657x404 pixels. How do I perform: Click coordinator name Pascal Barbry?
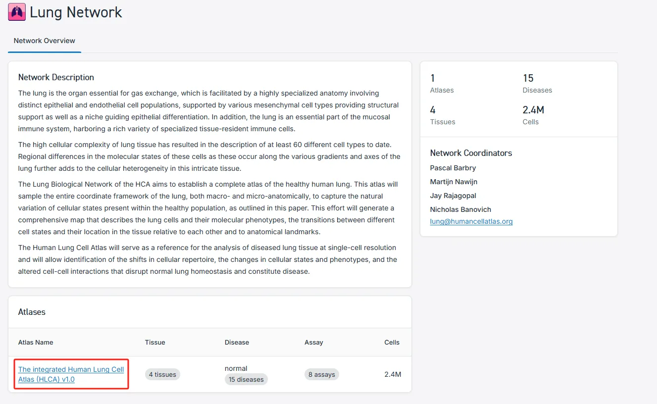pos(453,168)
